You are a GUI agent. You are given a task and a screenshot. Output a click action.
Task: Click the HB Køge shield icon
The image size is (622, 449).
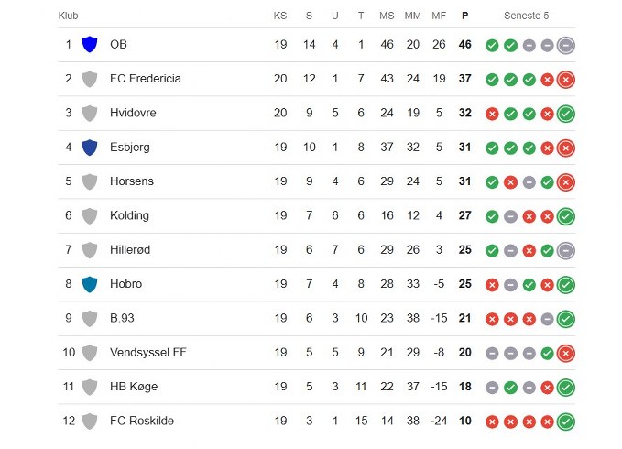tap(89, 387)
